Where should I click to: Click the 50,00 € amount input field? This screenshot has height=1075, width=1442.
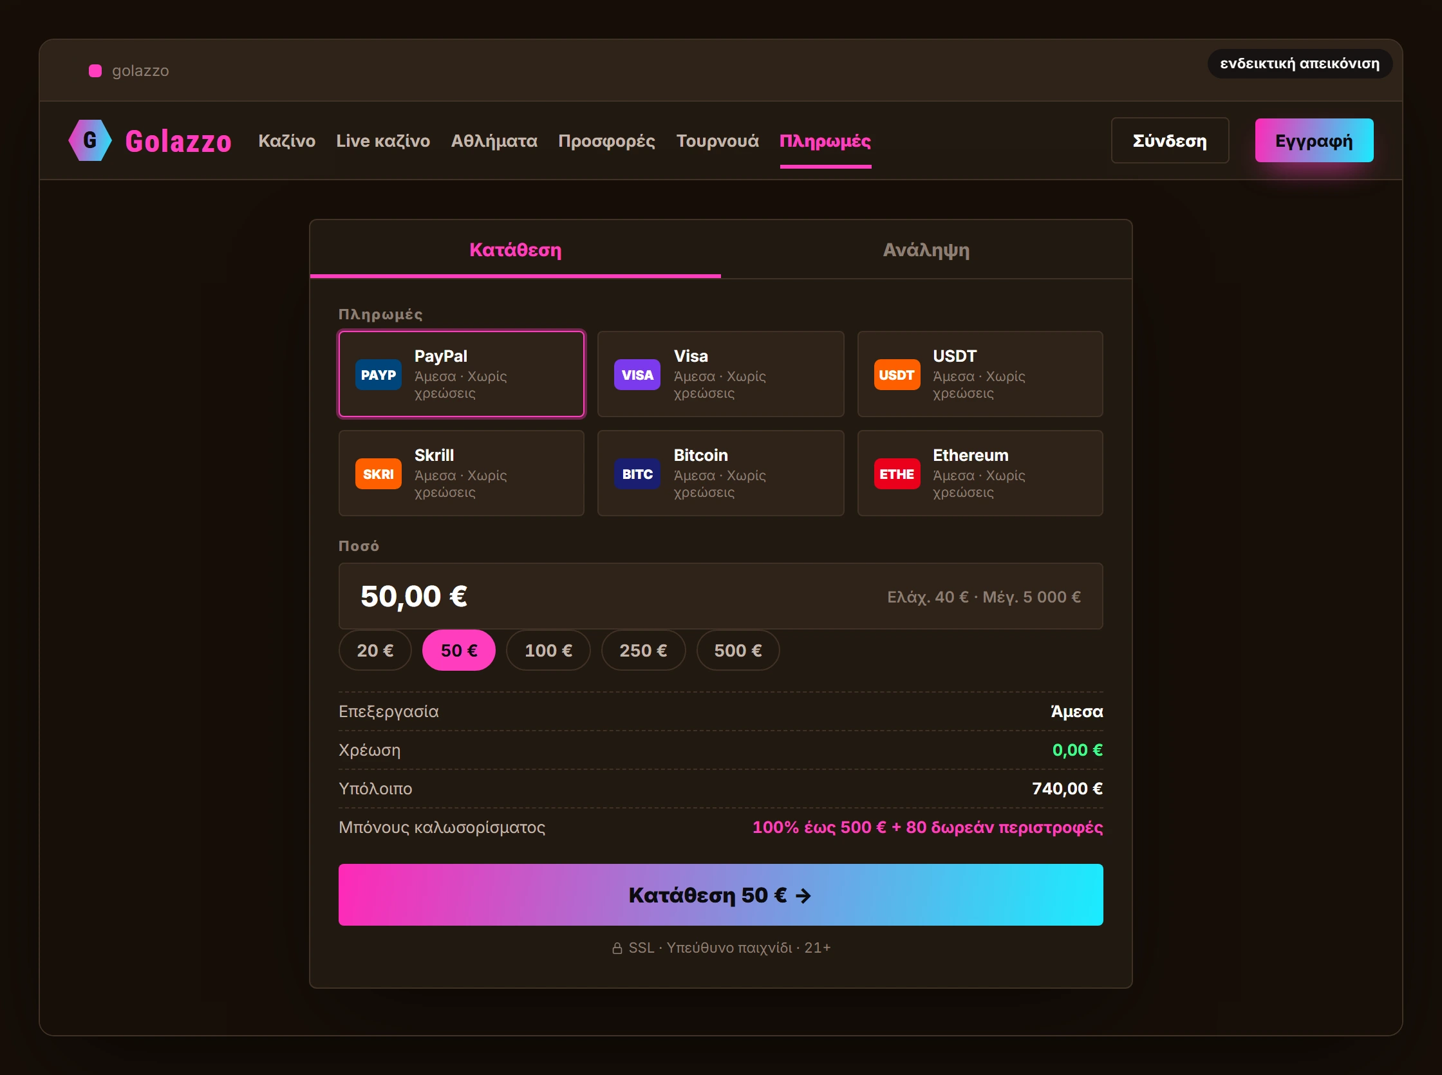click(x=720, y=596)
